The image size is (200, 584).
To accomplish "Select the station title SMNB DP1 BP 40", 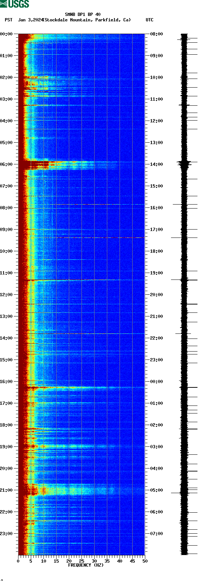I will point(83,14).
